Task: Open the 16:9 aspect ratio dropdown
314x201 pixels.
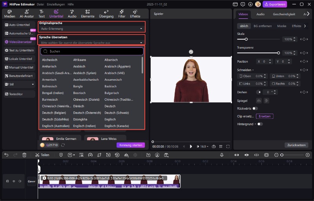Action: click(x=204, y=146)
